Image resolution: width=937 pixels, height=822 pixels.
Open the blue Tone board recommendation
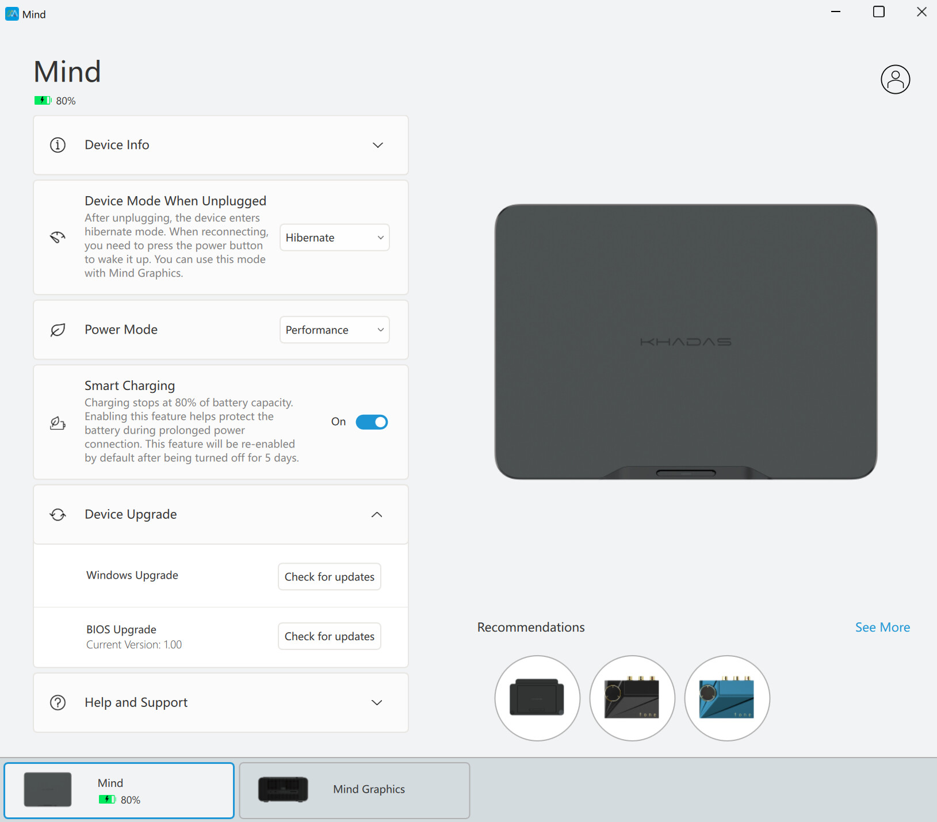click(x=727, y=698)
